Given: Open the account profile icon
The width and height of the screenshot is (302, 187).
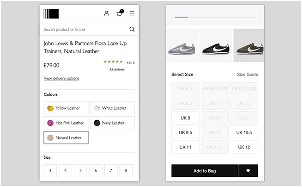Looking at the screenshot, I should (x=107, y=13).
